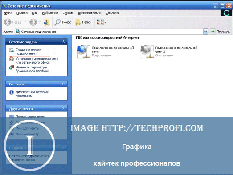Image resolution: width=233 pixels, height=175 pixels.
Task: Minimize the Сетевые подключения window
Action: 215,6
